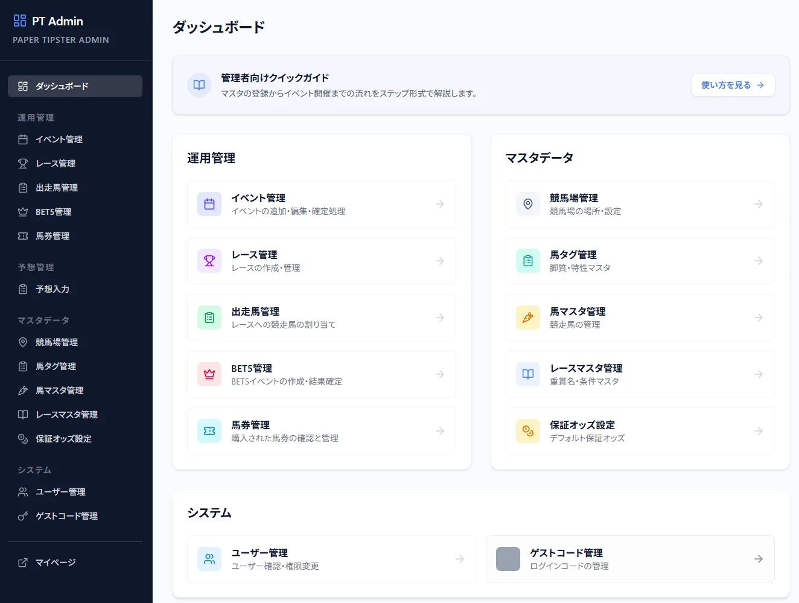Open the 出走馬管理 card
The image size is (799, 603).
[x=322, y=317]
